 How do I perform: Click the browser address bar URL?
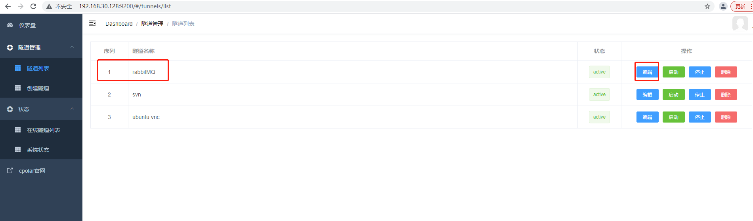[x=125, y=6]
